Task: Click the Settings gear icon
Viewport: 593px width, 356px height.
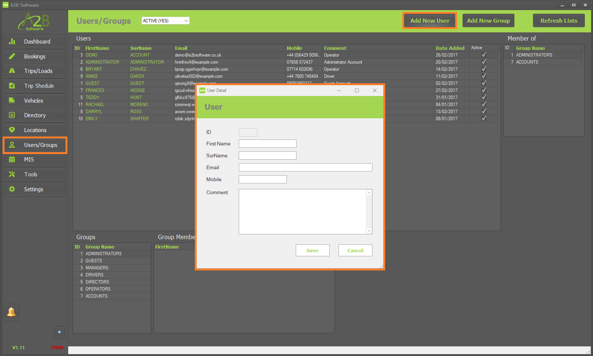Action: (x=12, y=189)
